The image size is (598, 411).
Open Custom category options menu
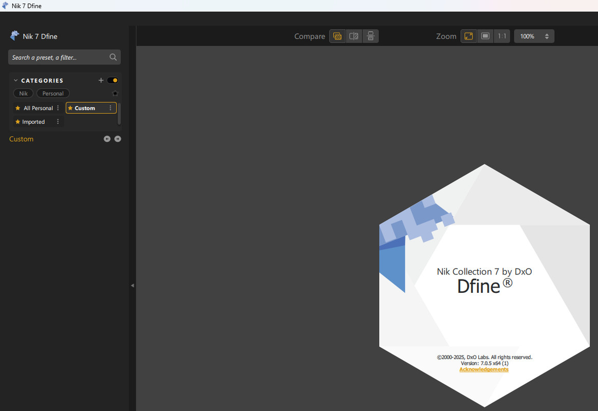(110, 108)
